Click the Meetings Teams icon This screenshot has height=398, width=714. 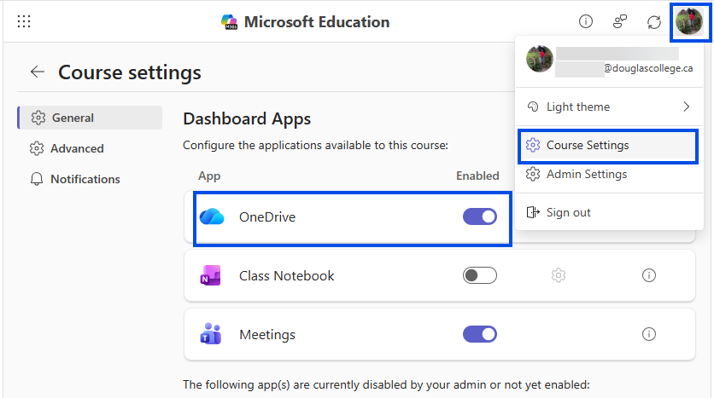(x=210, y=334)
